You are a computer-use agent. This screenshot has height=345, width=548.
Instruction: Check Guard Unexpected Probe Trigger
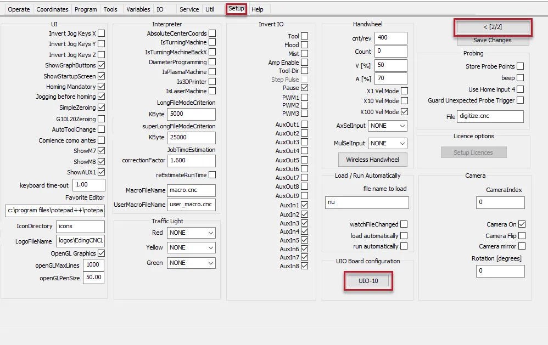coord(521,100)
